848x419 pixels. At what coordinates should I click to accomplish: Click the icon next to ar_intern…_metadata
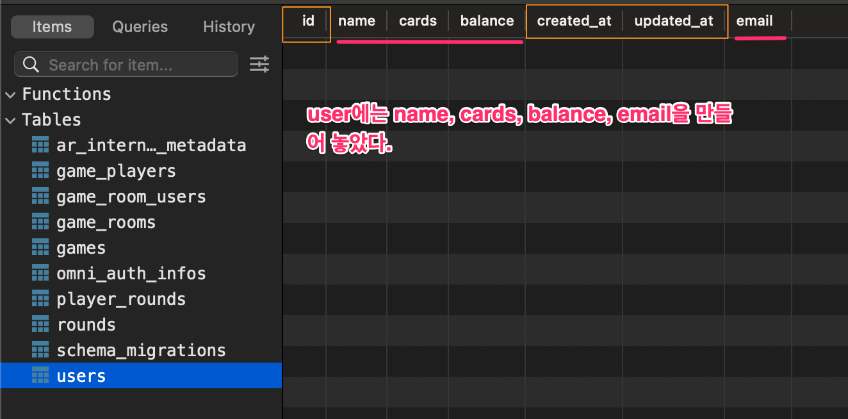pos(40,145)
